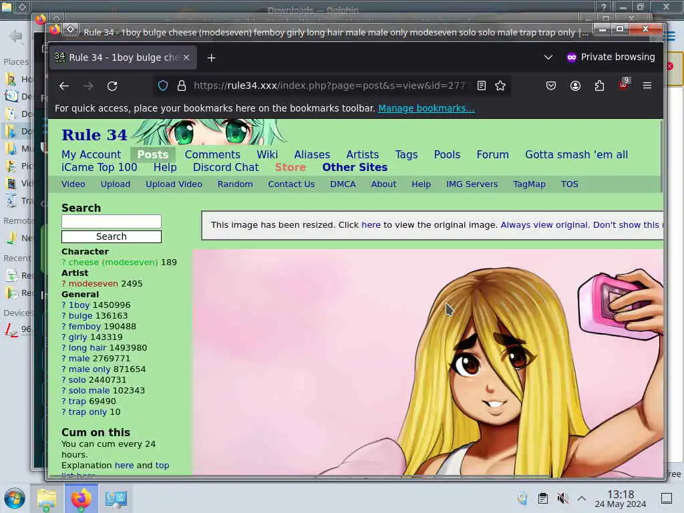This screenshot has height=513, width=684.
Task: List all tabs with the chevron
Action: tap(548, 57)
